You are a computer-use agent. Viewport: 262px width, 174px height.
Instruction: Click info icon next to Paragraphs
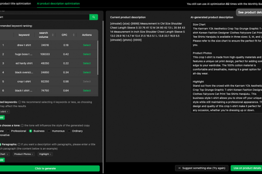tap(19, 144)
